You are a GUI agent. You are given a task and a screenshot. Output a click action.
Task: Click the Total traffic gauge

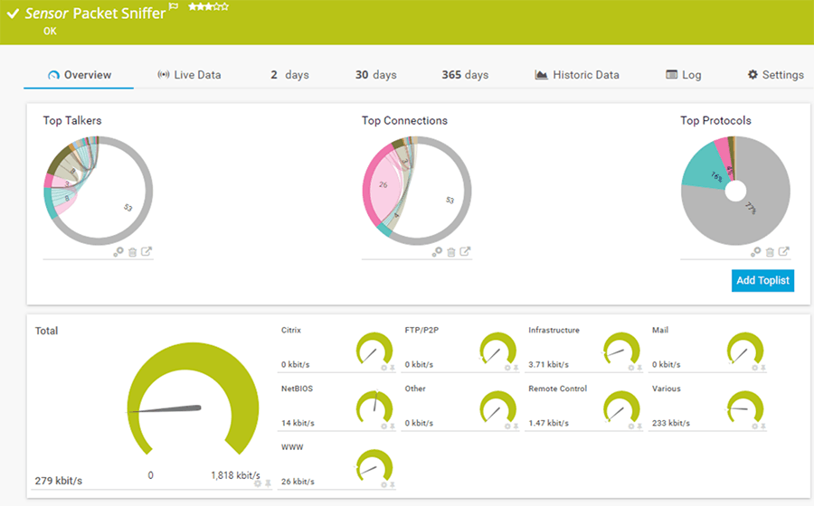point(193,398)
